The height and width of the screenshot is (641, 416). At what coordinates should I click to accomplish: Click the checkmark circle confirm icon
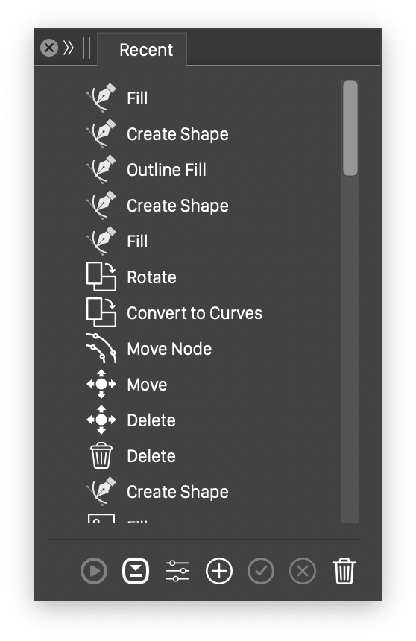click(261, 571)
